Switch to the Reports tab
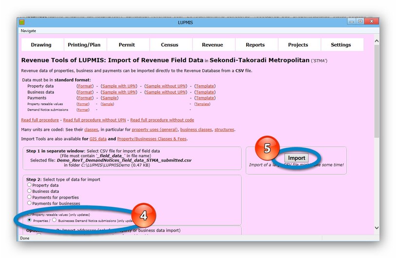Viewport: 396px width, 258px height. tap(255, 45)
